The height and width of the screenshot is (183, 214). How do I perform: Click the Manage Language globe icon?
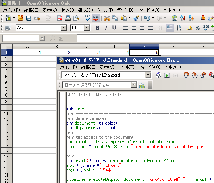click(142, 85)
